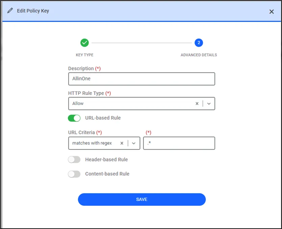Click the Description field label
Image resolution: width=282 pixels, height=229 pixels.
(x=84, y=68)
